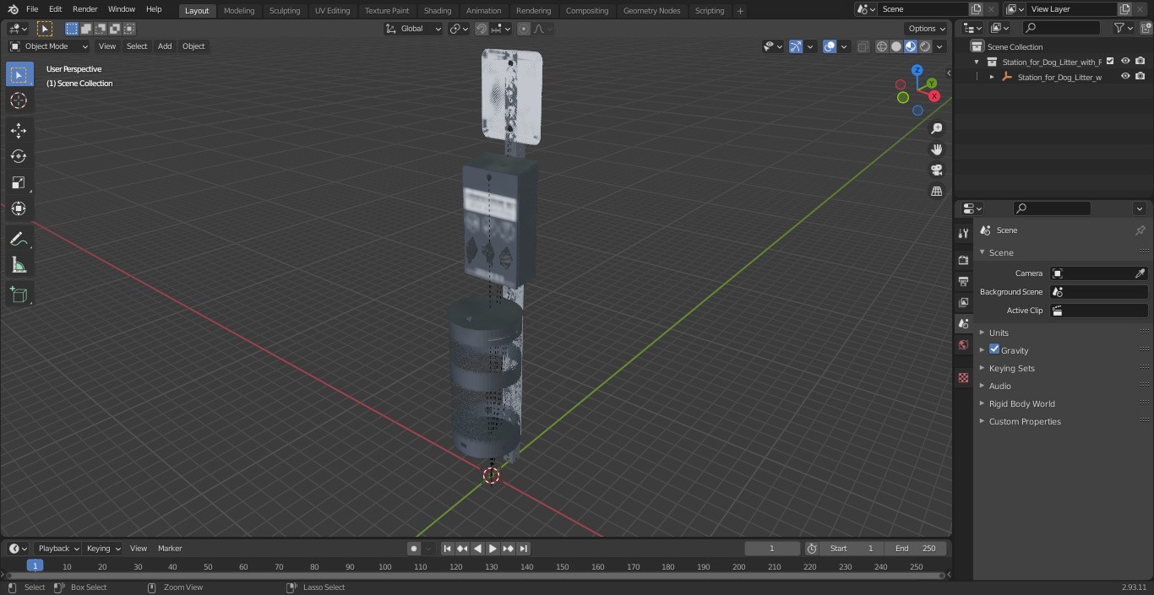Toggle the viewport X-ray mode

tap(863, 46)
